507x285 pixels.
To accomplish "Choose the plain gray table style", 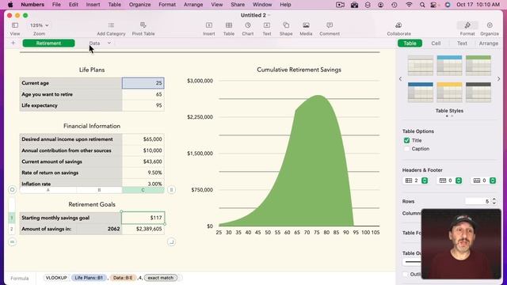I will coord(421,65).
